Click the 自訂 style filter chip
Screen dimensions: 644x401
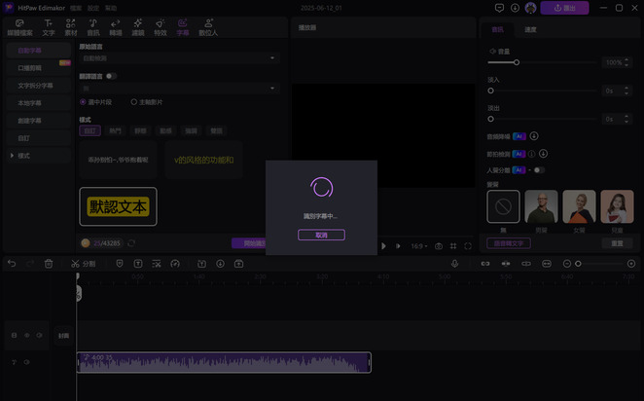(x=89, y=130)
